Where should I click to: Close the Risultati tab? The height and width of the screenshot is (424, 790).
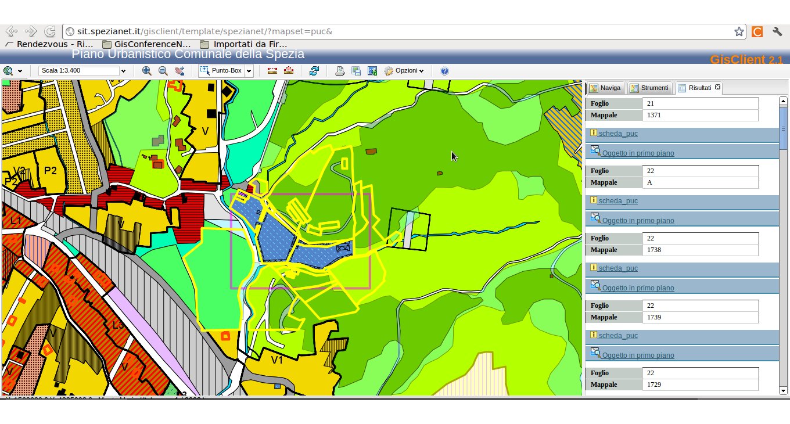point(717,87)
